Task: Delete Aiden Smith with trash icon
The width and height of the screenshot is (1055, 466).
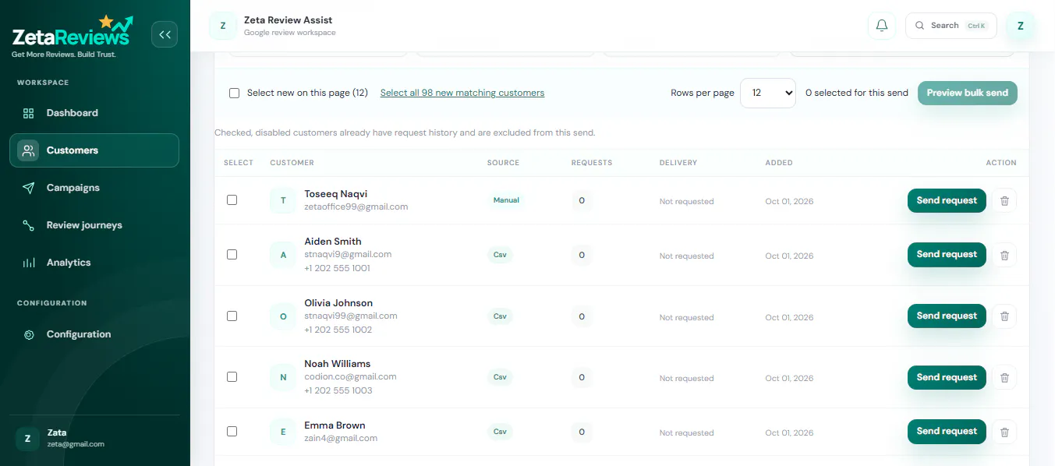Action: tap(1004, 255)
